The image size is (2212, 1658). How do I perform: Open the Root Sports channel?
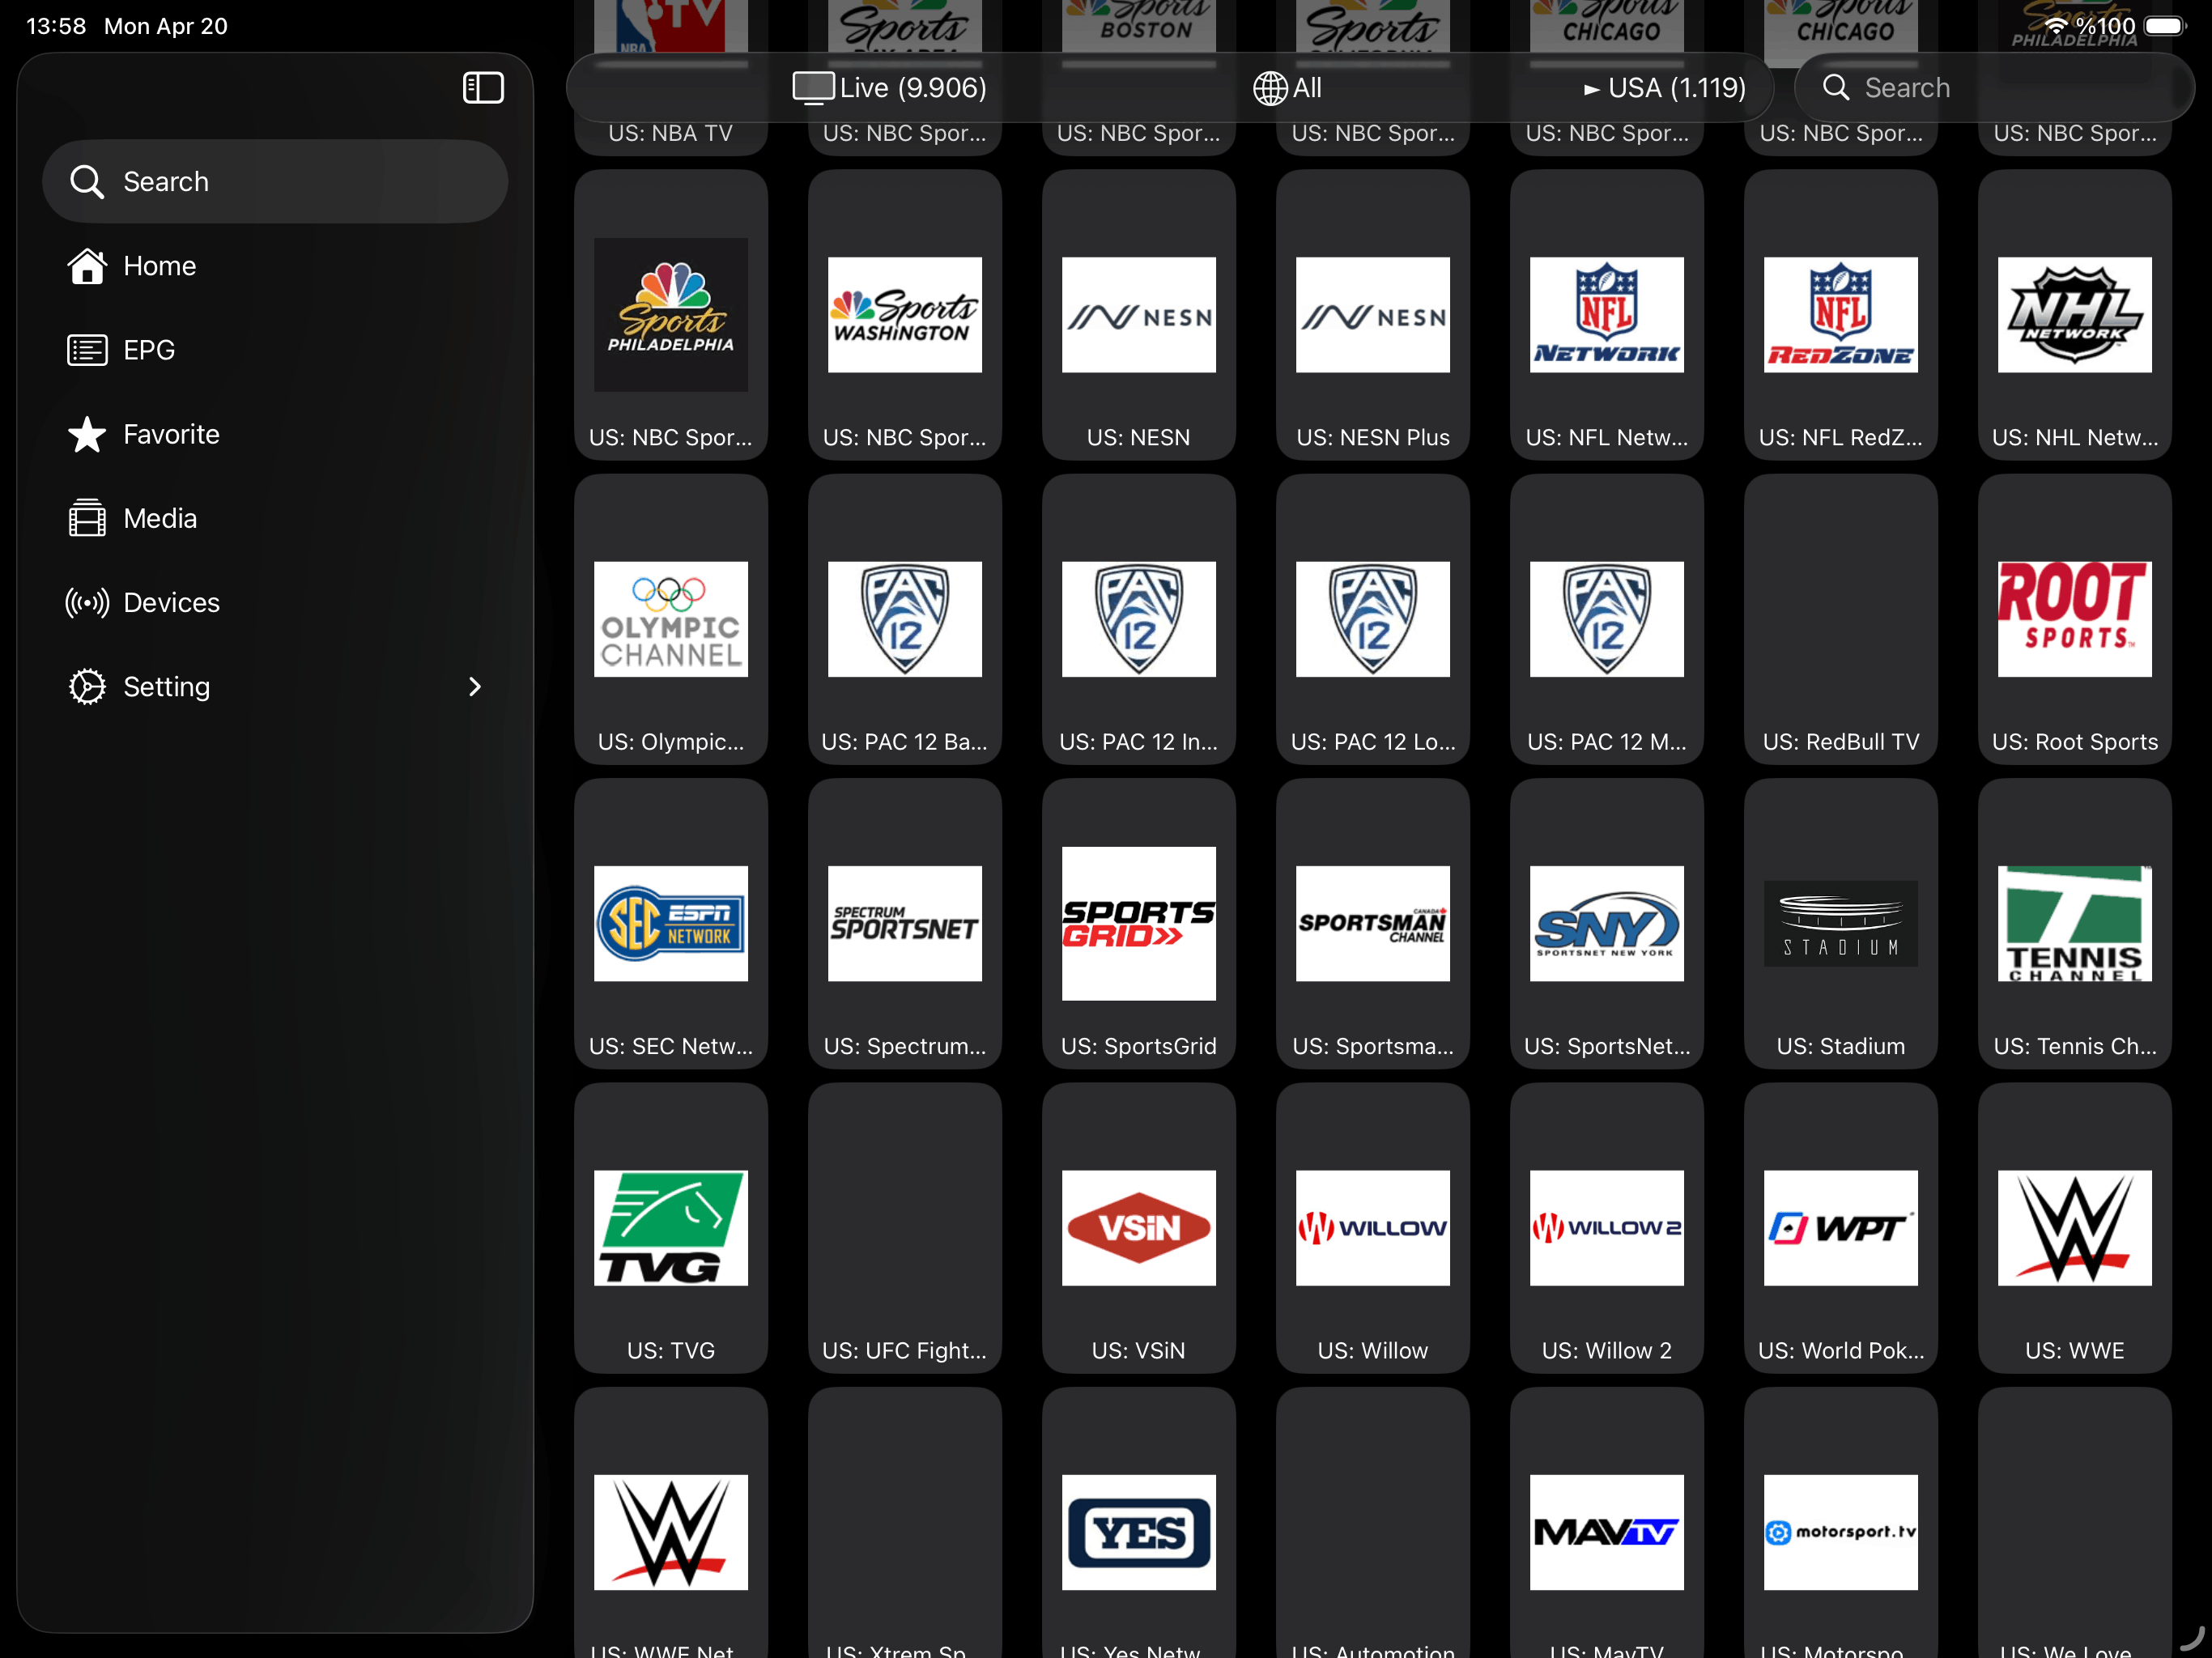click(2075, 620)
